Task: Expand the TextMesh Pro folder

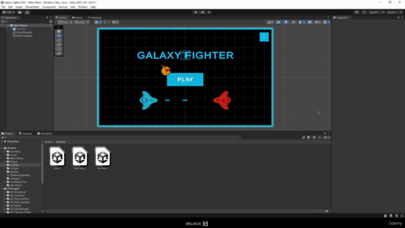Action: pyautogui.click(x=4, y=182)
